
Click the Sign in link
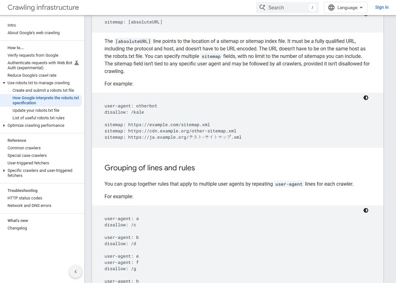coord(382,7)
